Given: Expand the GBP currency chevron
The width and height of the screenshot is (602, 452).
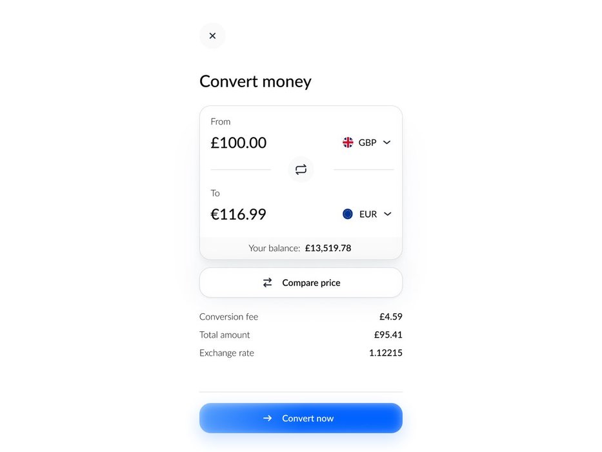Looking at the screenshot, I should point(387,143).
